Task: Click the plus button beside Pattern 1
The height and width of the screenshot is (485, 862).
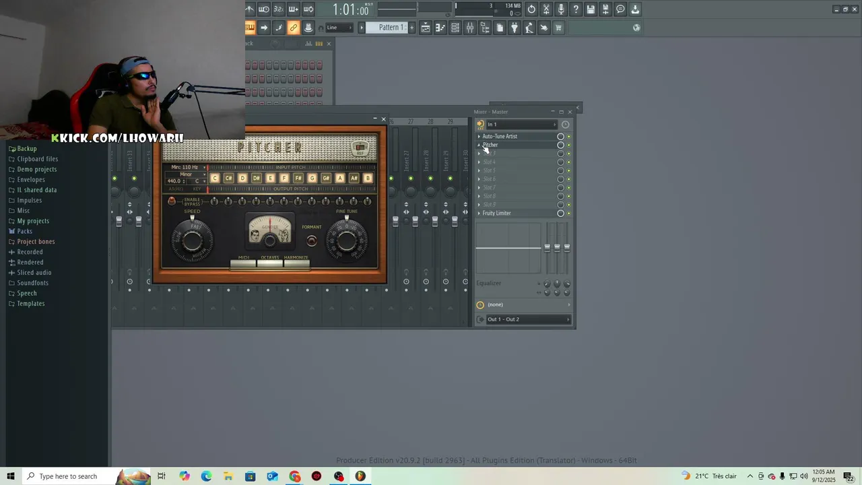Action: click(x=411, y=28)
